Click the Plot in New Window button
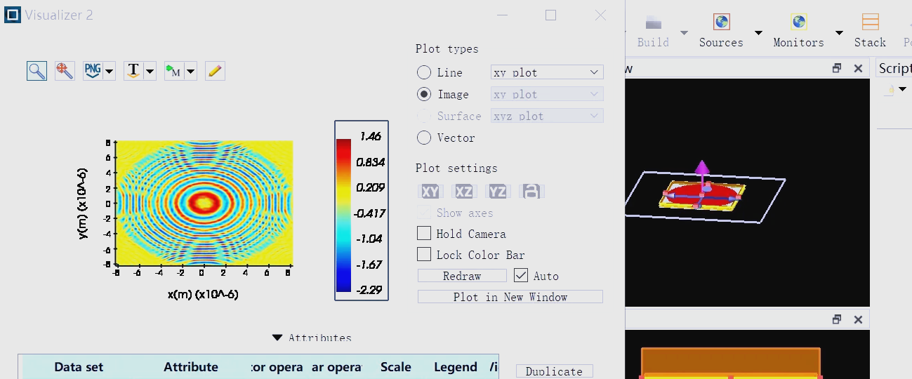The image size is (912, 379). click(510, 297)
